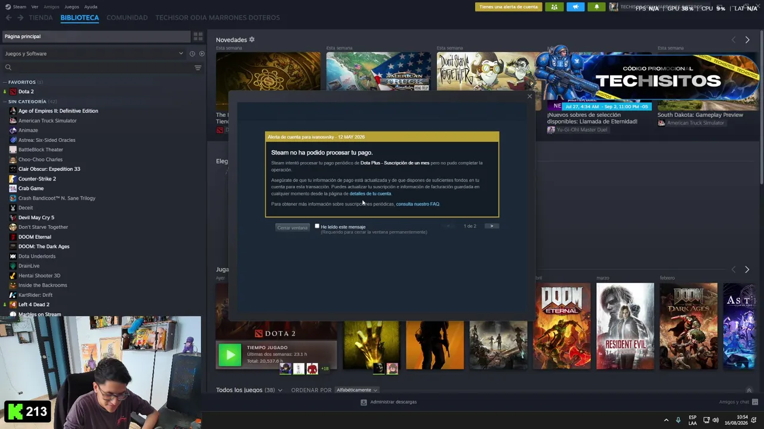Close the account alert dialog X
The height and width of the screenshot is (429, 764).
click(x=529, y=97)
